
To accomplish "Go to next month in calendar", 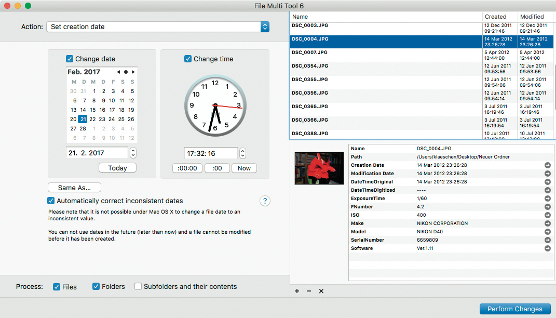I will (133, 72).
